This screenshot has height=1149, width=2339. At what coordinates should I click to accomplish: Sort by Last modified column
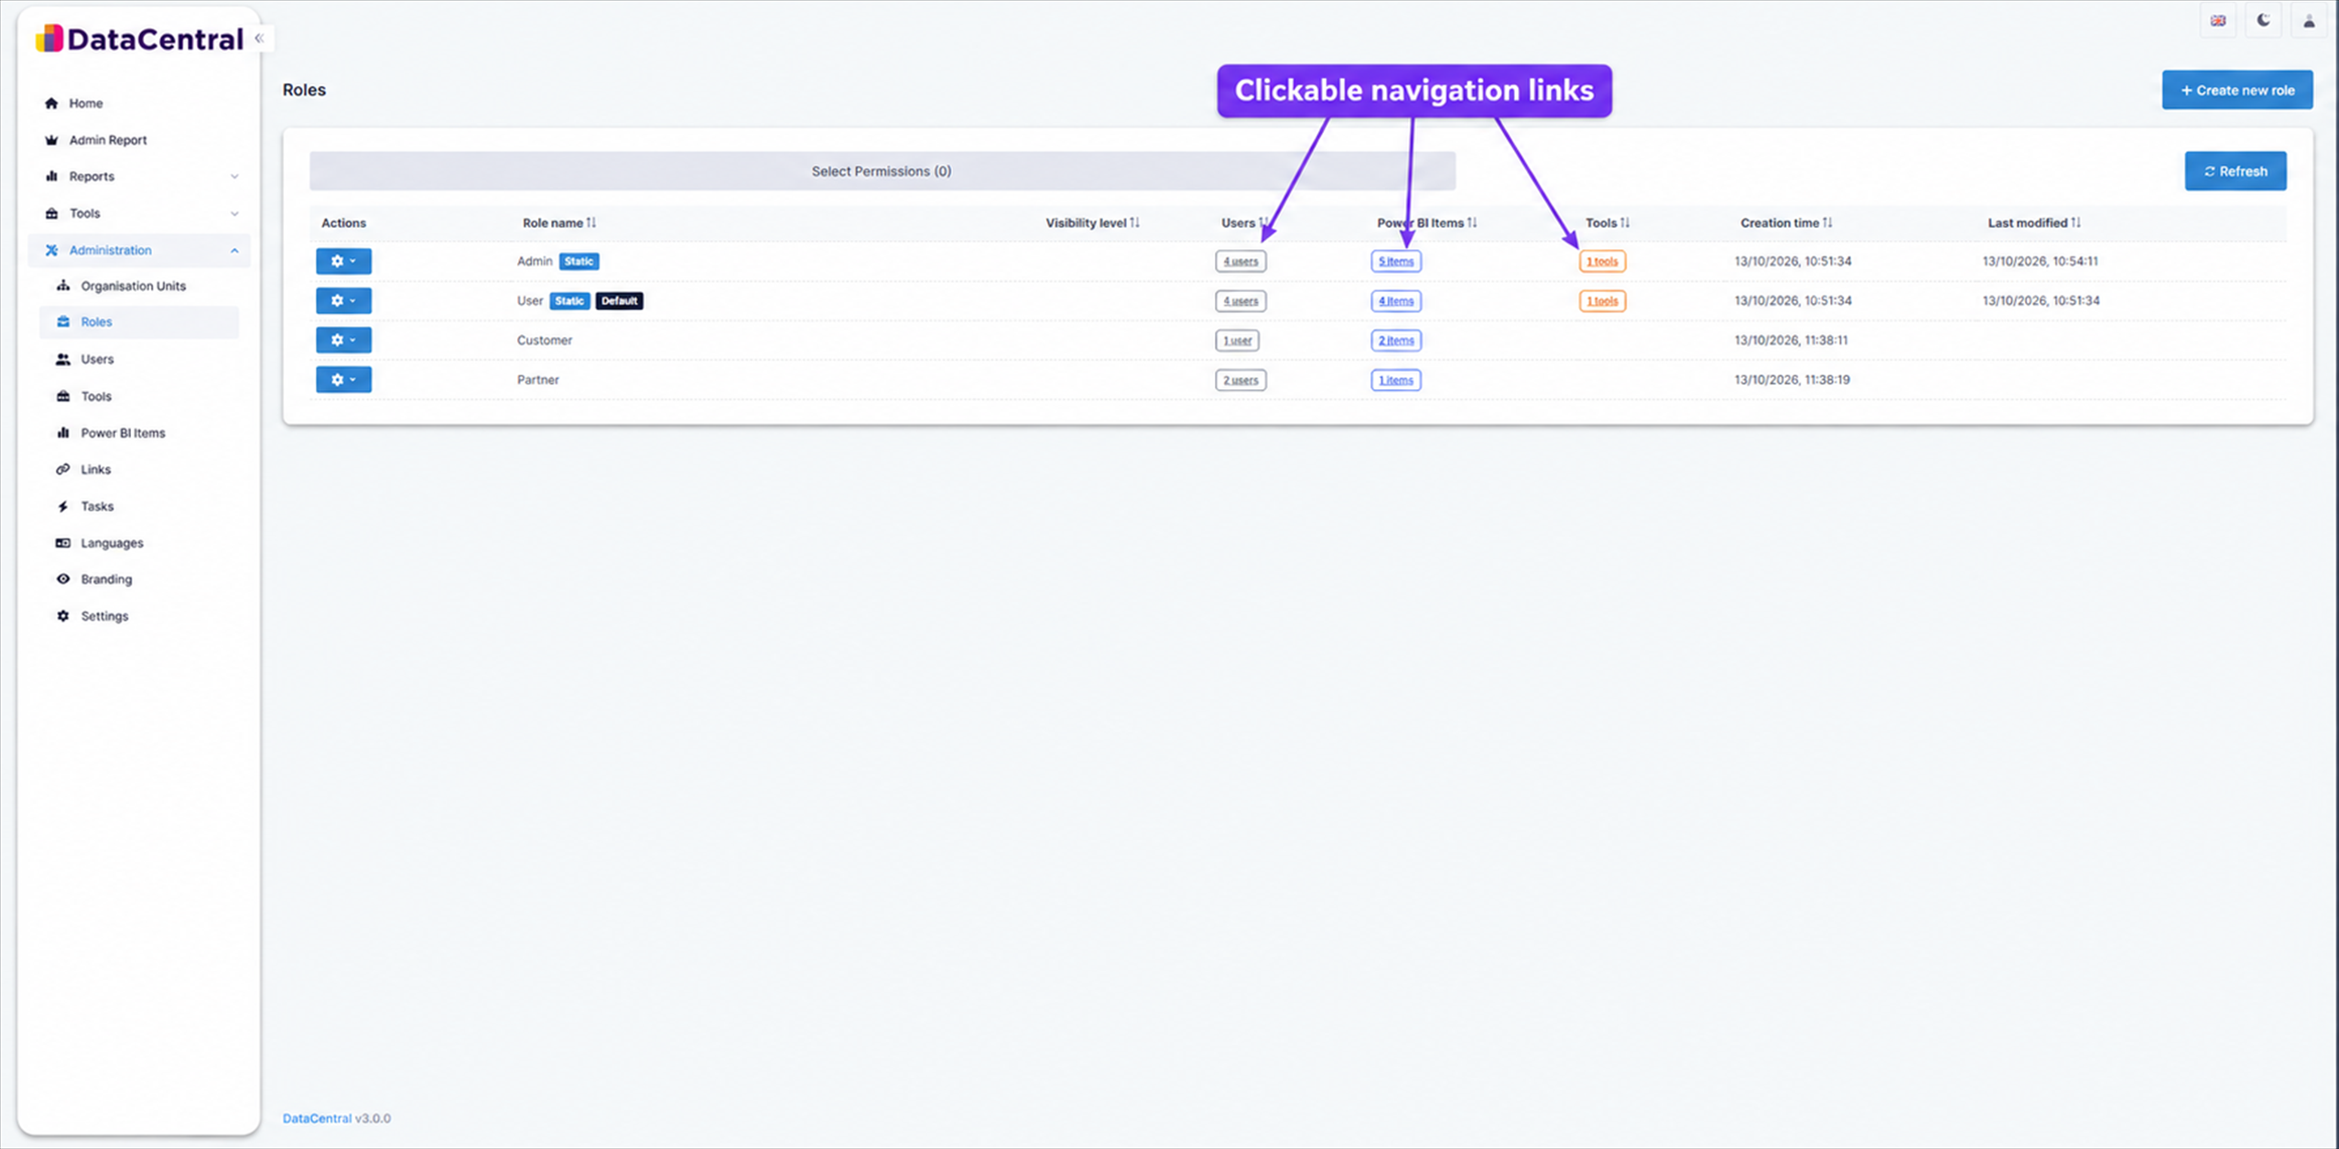pos(2033,222)
